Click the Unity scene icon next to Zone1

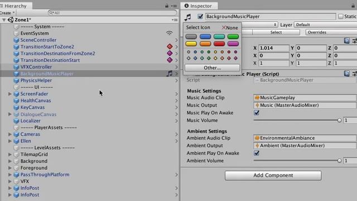(x=11, y=20)
